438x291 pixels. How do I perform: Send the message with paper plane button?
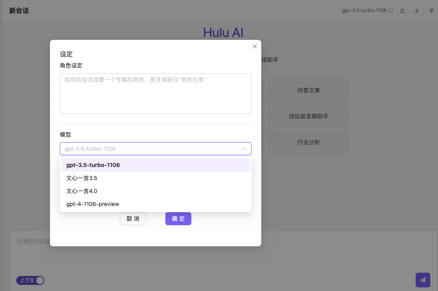pyautogui.click(x=423, y=280)
